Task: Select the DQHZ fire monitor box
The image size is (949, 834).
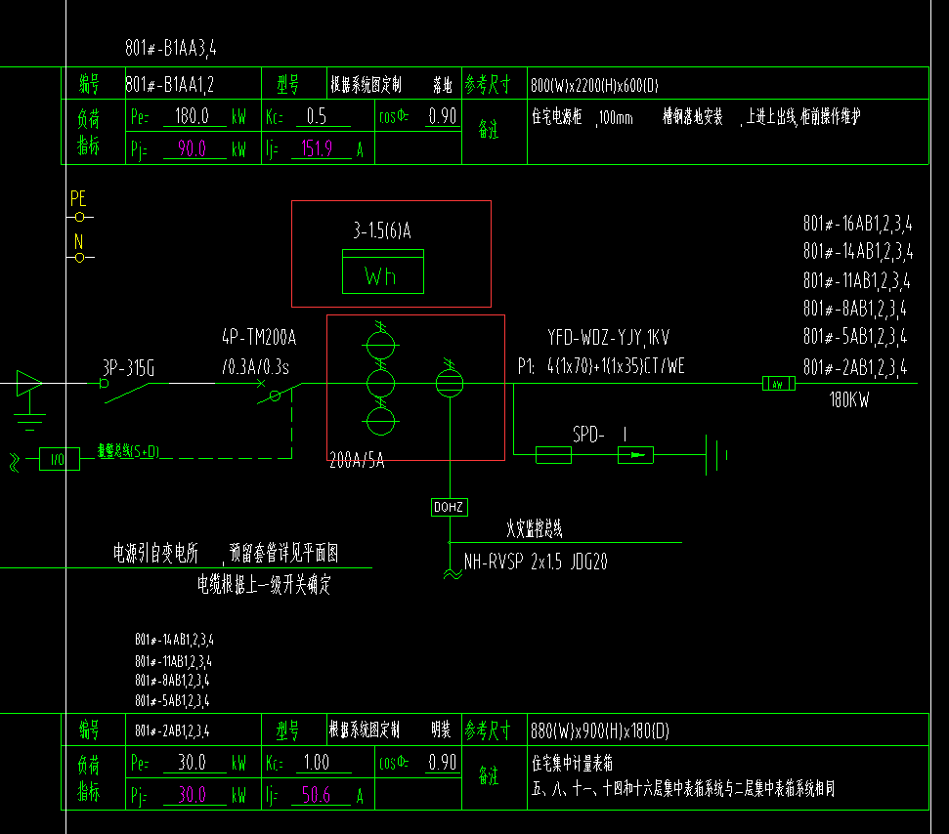Action: pos(449,507)
